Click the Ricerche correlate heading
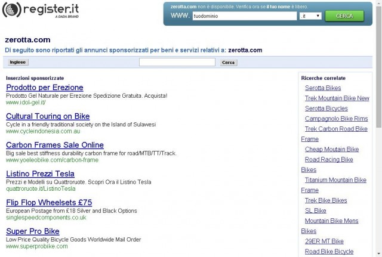The height and width of the screenshot is (257, 382). click(x=324, y=78)
